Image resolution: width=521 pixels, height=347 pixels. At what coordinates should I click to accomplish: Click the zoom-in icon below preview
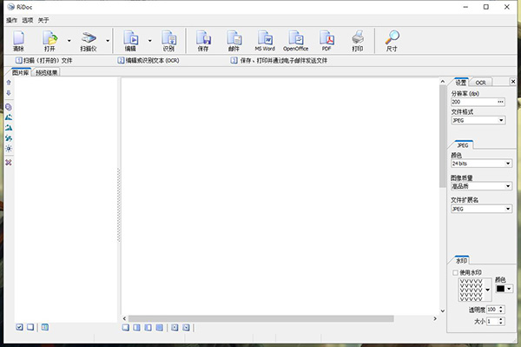click(x=175, y=328)
